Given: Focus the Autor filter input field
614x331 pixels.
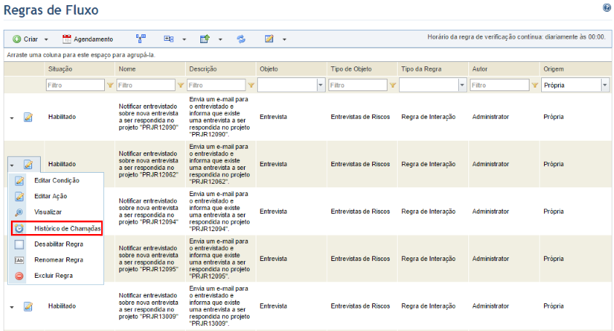Looking at the screenshot, I should click(500, 85).
